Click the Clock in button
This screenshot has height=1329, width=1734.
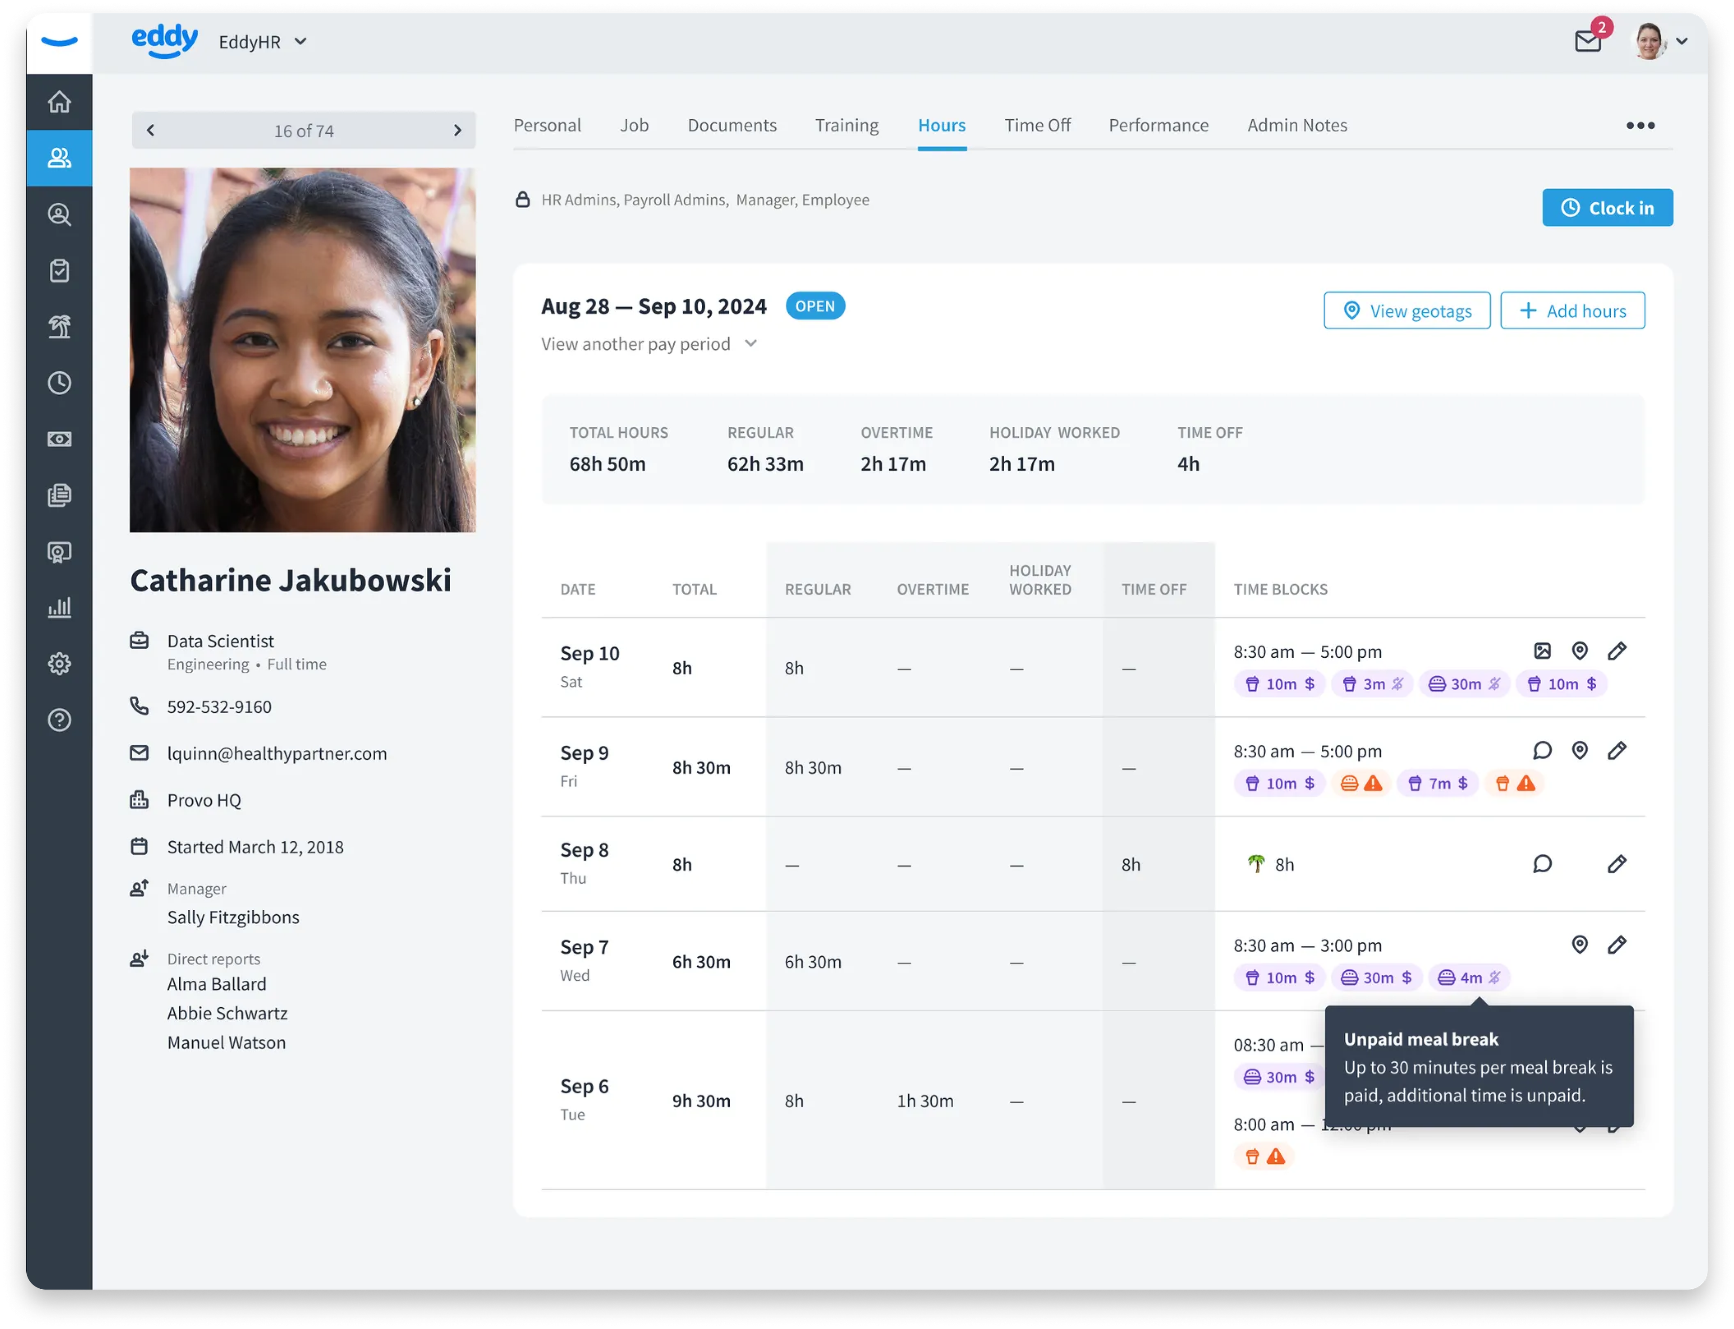[1608, 207]
